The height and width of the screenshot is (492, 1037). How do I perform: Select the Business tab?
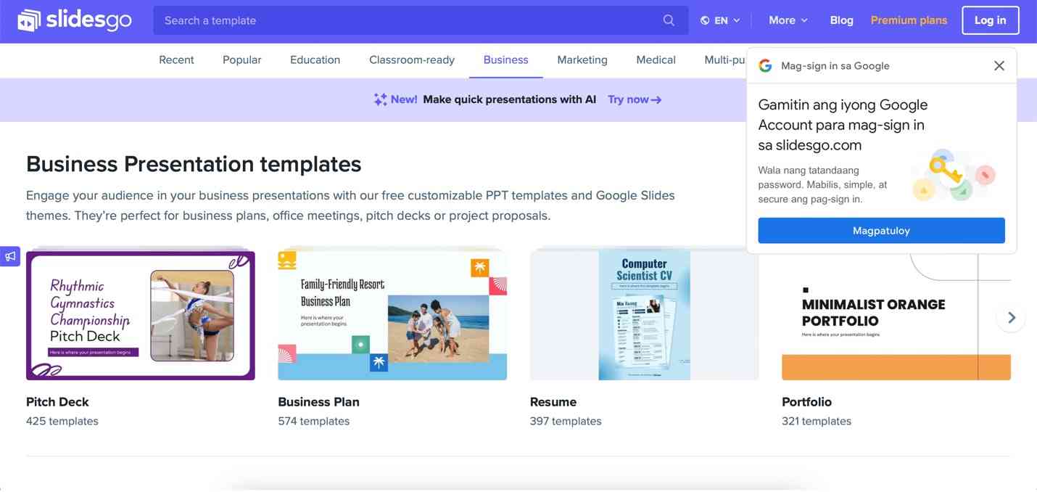(505, 60)
